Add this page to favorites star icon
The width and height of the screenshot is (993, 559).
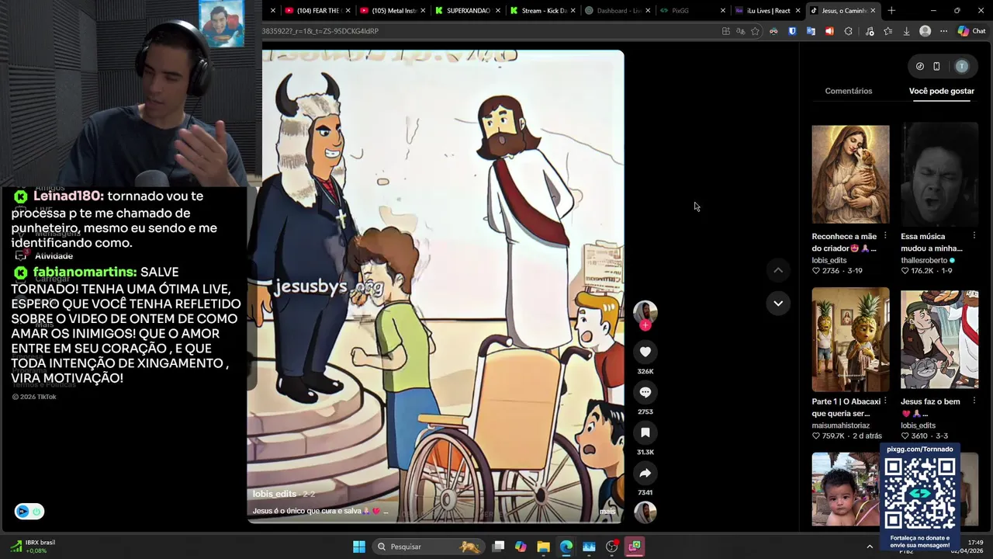click(755, 31)
